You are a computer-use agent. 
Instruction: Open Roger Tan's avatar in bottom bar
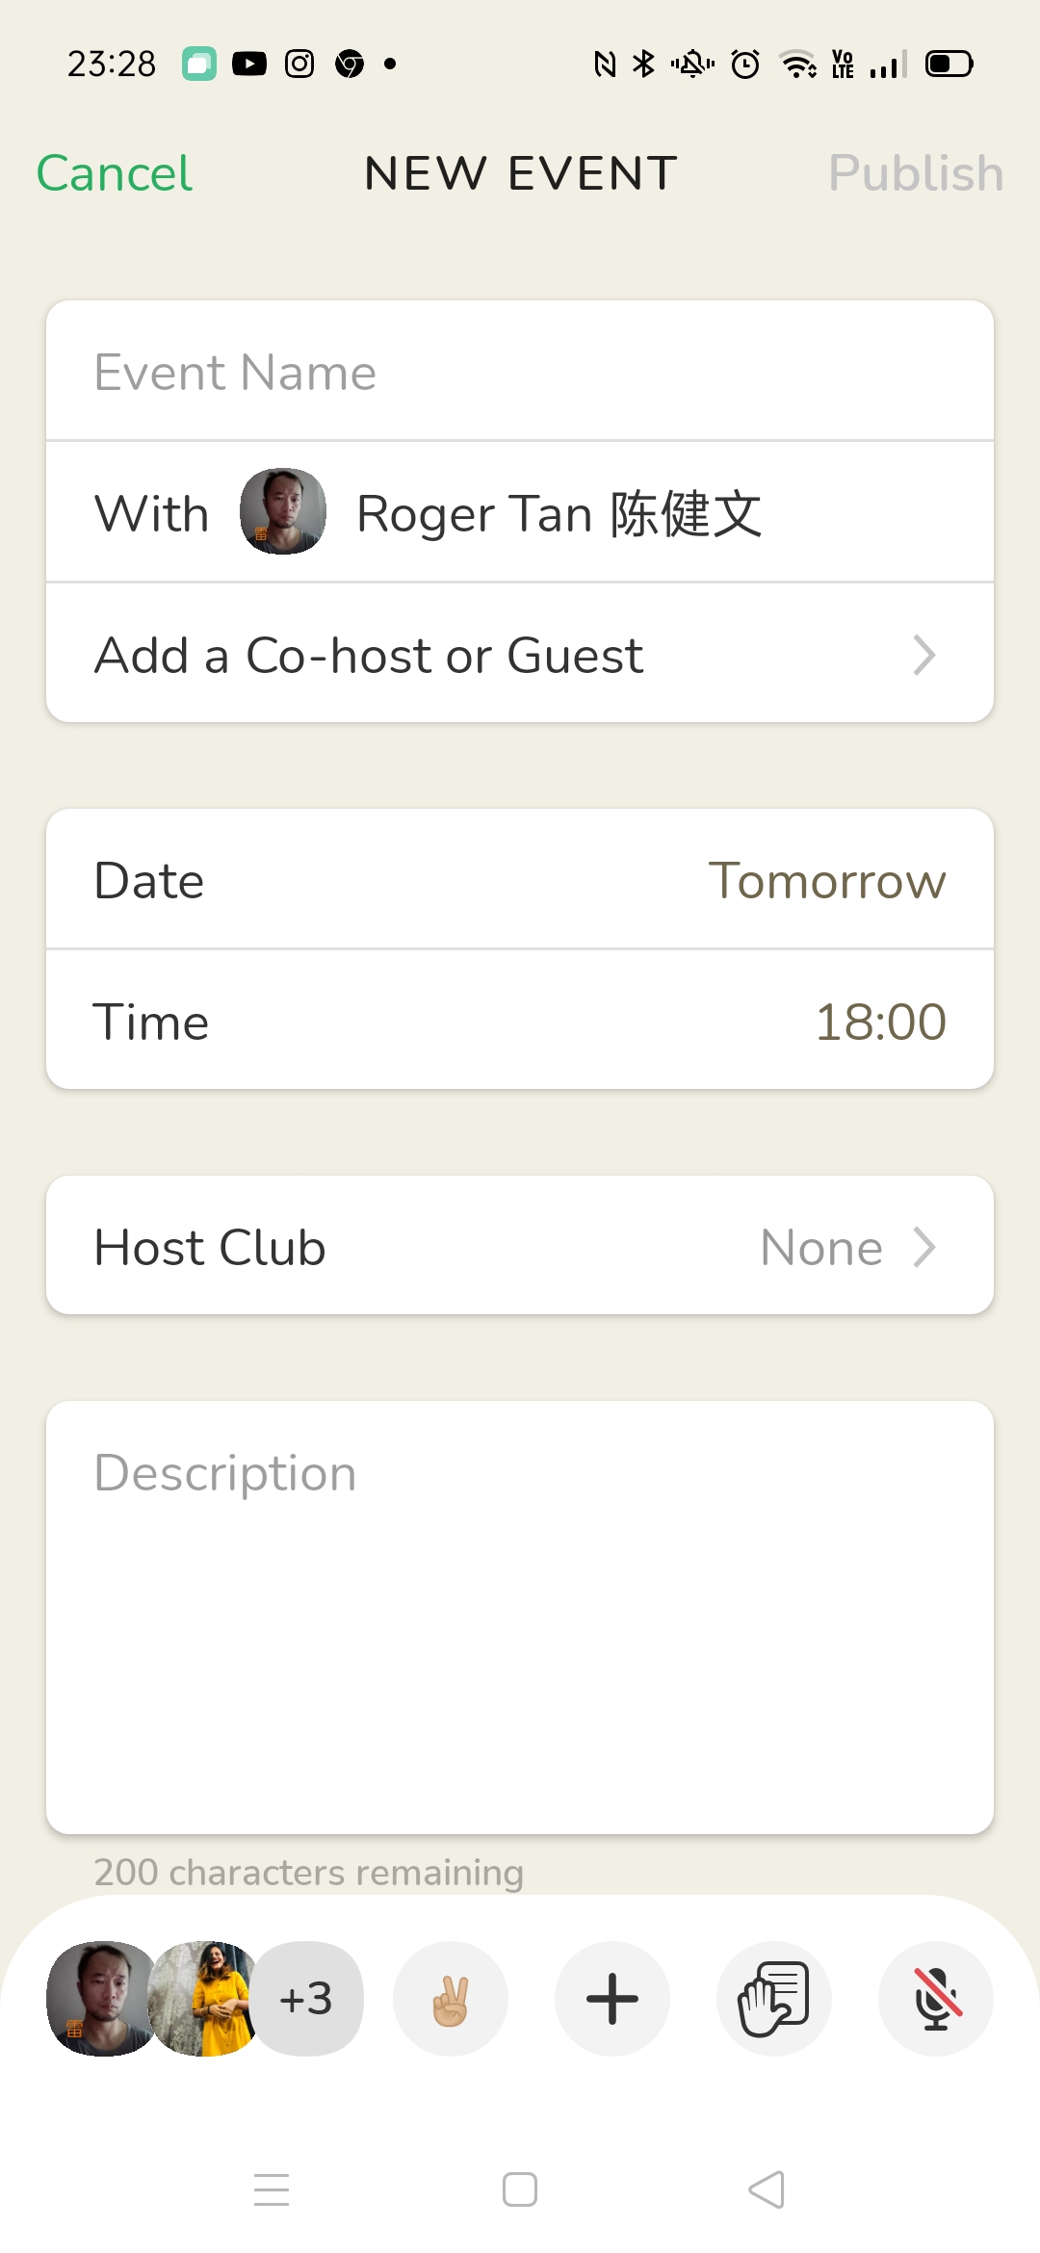(x=102, y=1999)
